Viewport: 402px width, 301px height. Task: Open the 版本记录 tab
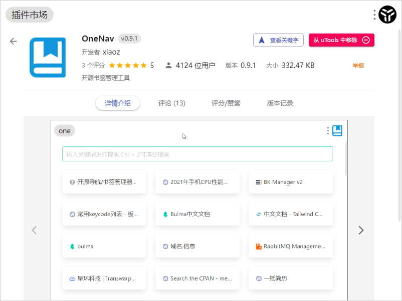279,103
